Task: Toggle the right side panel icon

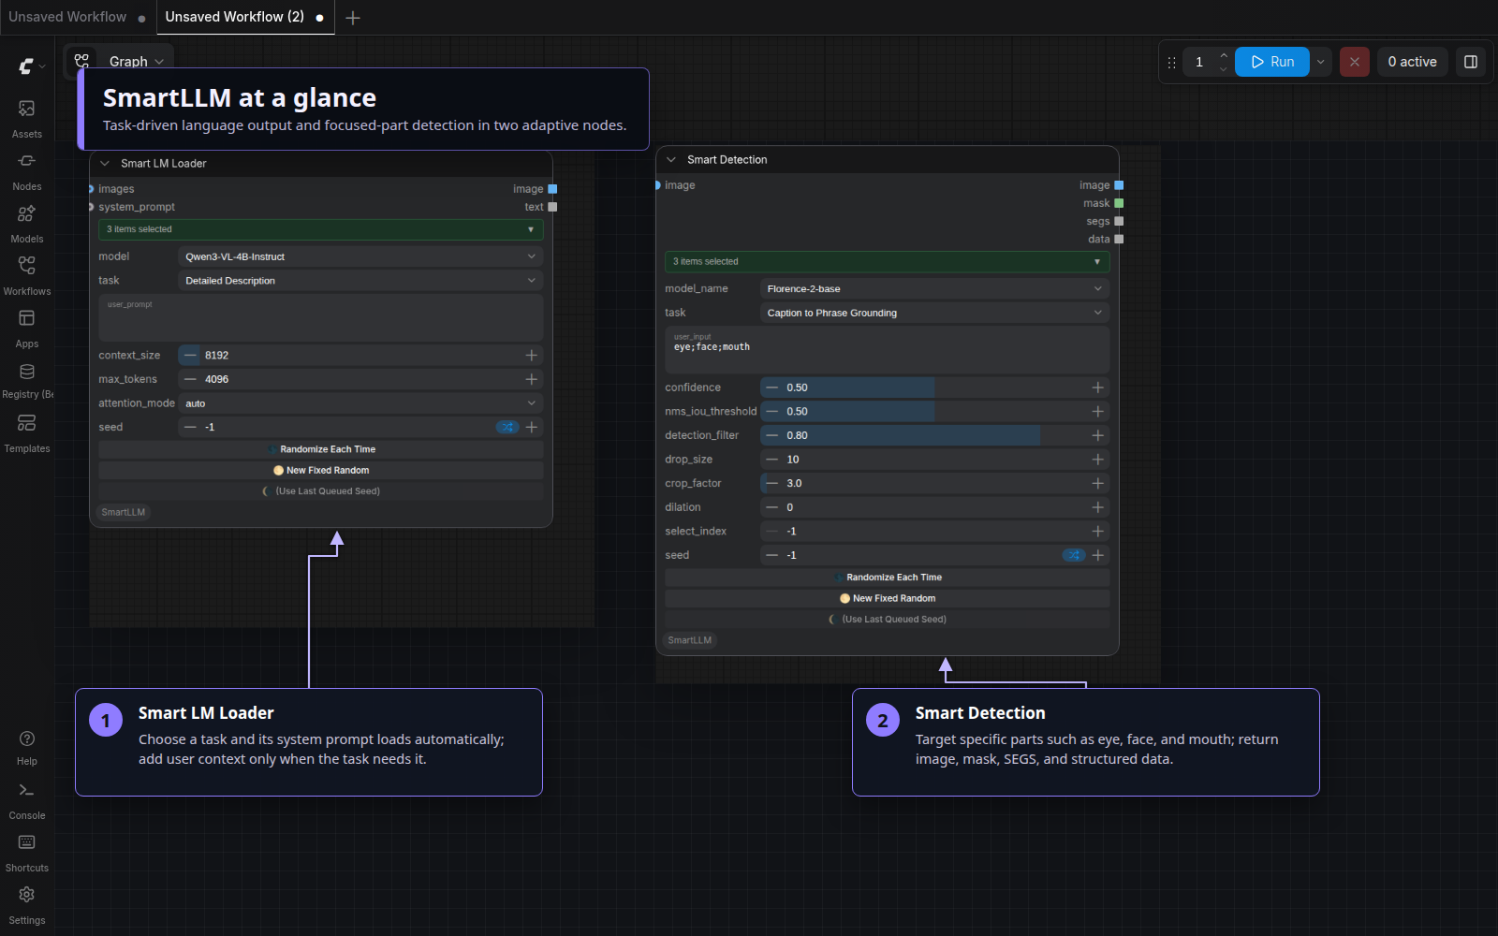Action: [1471, 62]
